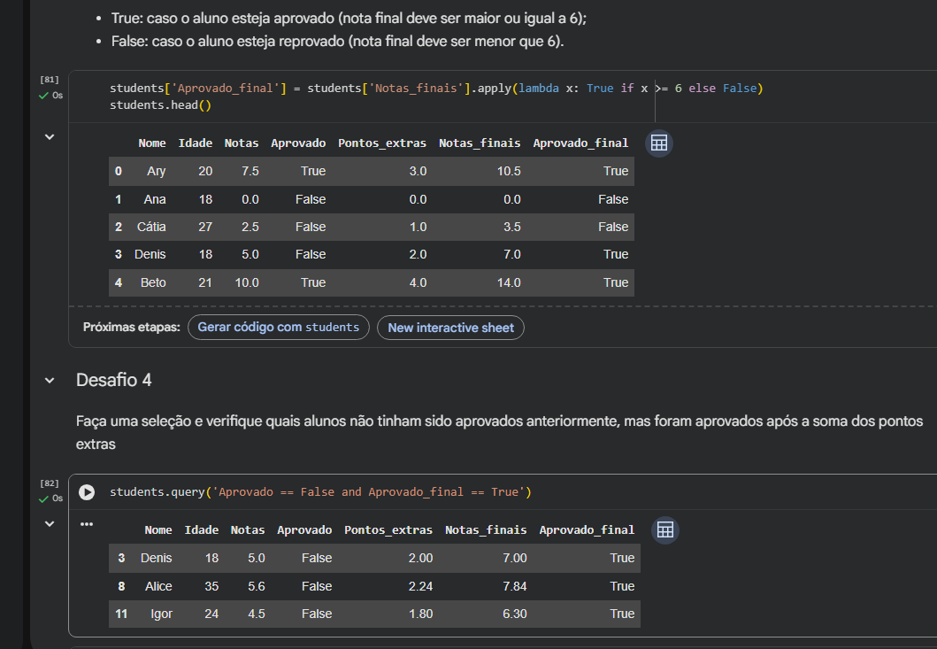Click execution count [81] label

click(50, 80)
